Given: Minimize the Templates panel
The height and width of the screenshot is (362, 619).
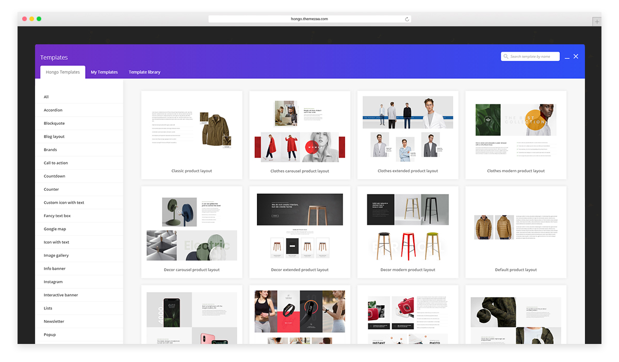Looking at the screenshot, I should pyautogui.click(x=567, y=58).
